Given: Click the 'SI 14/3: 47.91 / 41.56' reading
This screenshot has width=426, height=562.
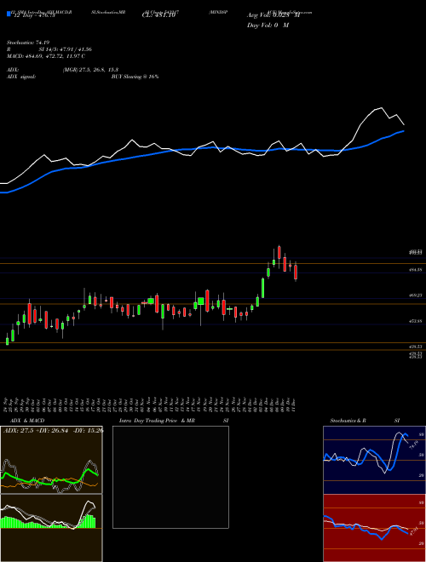Looking at the screenshot, I should (x=66, y=49).
